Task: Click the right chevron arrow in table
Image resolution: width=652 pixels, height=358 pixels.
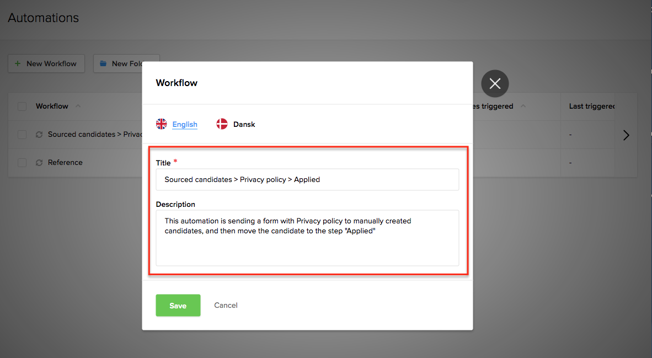Action: tap(626, 135)
